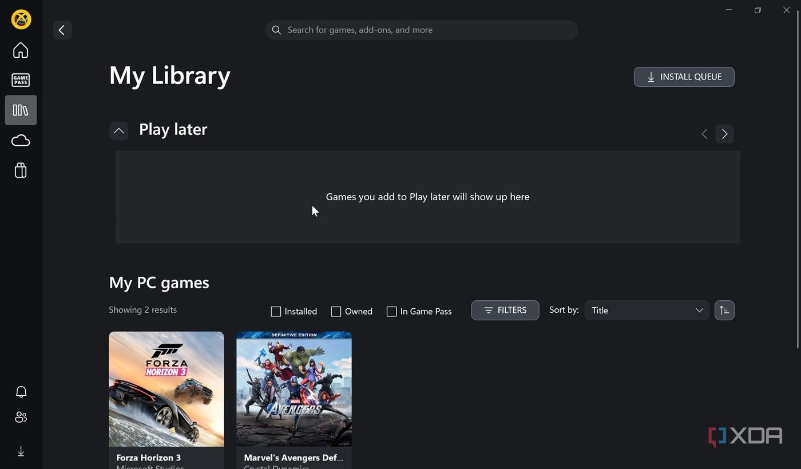Select the My Library sidebar icon

(21, 110)
